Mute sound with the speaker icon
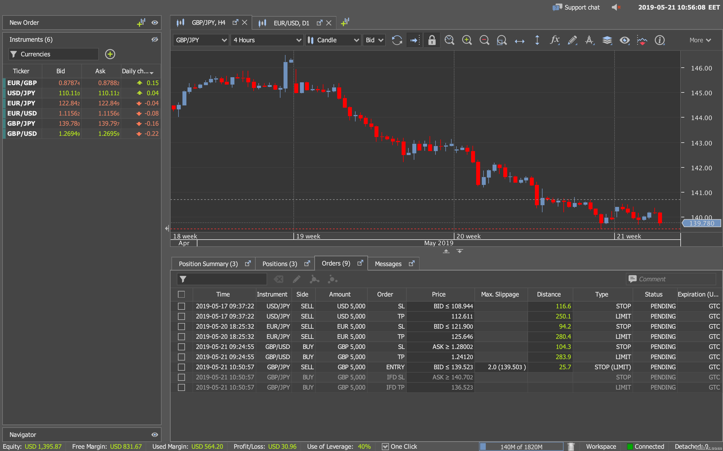The width and height of the screenshot is (723, 451). [x=616, y=7]
